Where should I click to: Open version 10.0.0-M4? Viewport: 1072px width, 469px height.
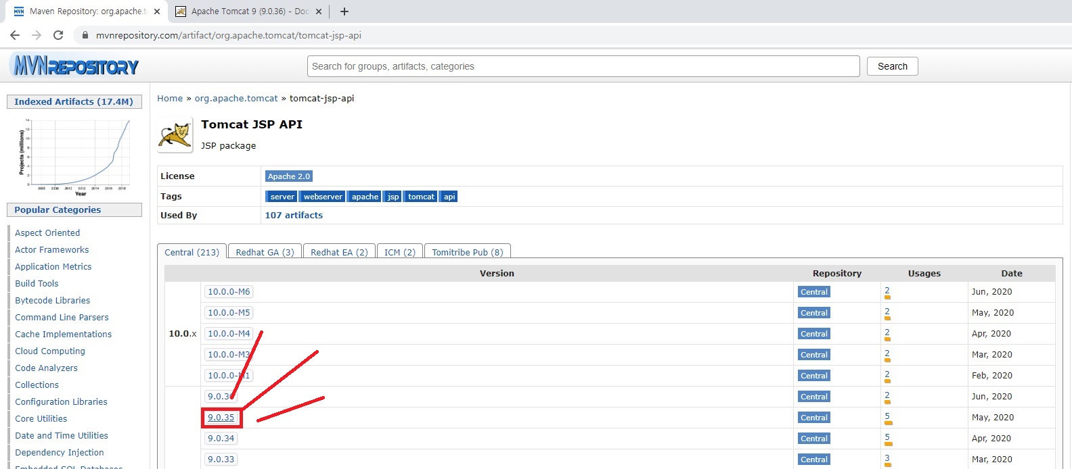pyautogui.click(x=229, y=334)
